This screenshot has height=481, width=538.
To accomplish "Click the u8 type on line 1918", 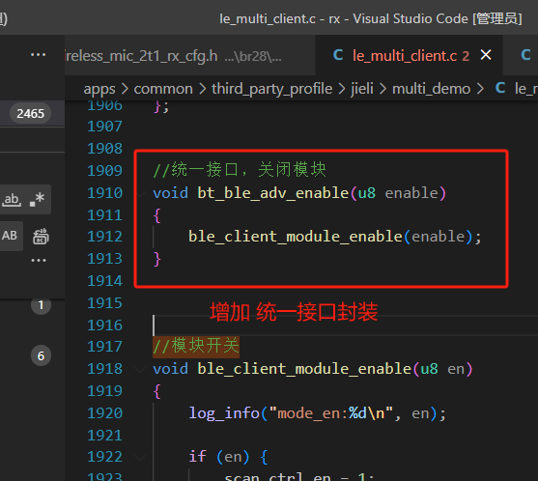I will pyautogui.click(x=429, y=370).
